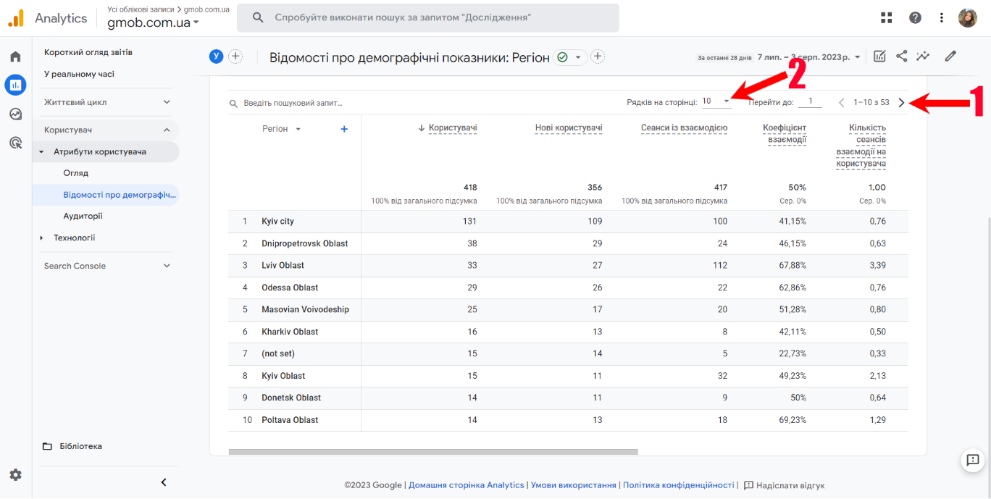991x499 pixels.
Task: Open the Reports section in the left icon rail
Action: (15, 85)
